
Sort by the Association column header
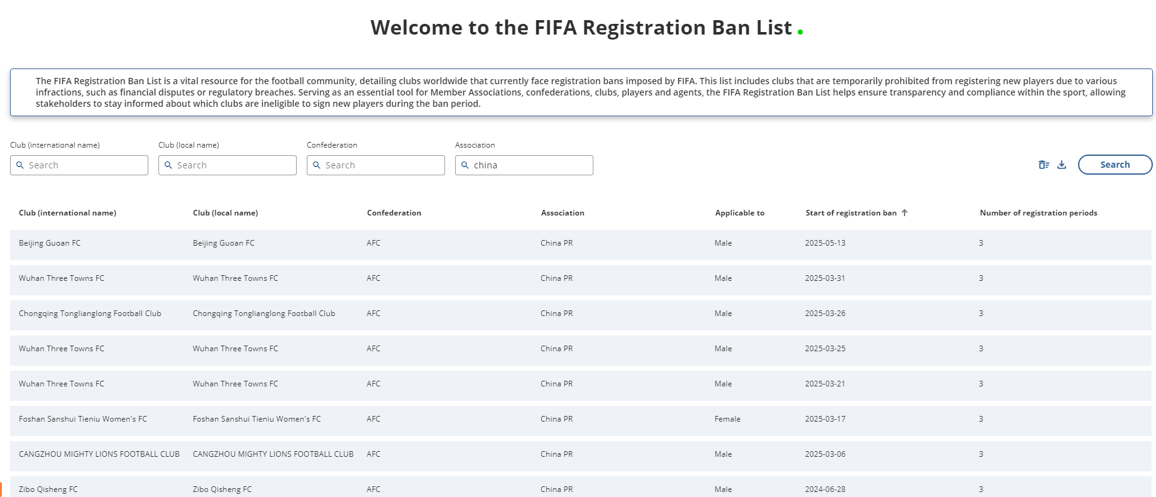click(563, 213)
